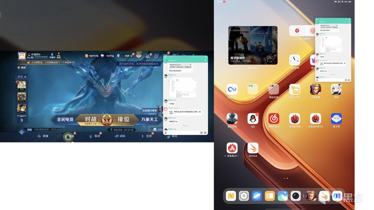Open 王者荣耀 recent app in dock
The image size is (374, 210).
coord(311,196)
